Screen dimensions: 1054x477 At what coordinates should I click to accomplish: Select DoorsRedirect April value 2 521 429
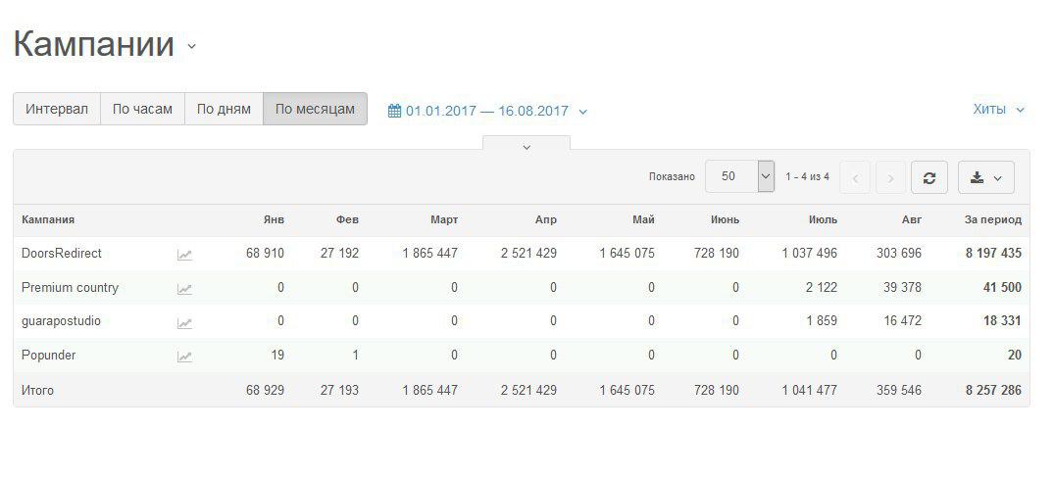click(528, 254)
